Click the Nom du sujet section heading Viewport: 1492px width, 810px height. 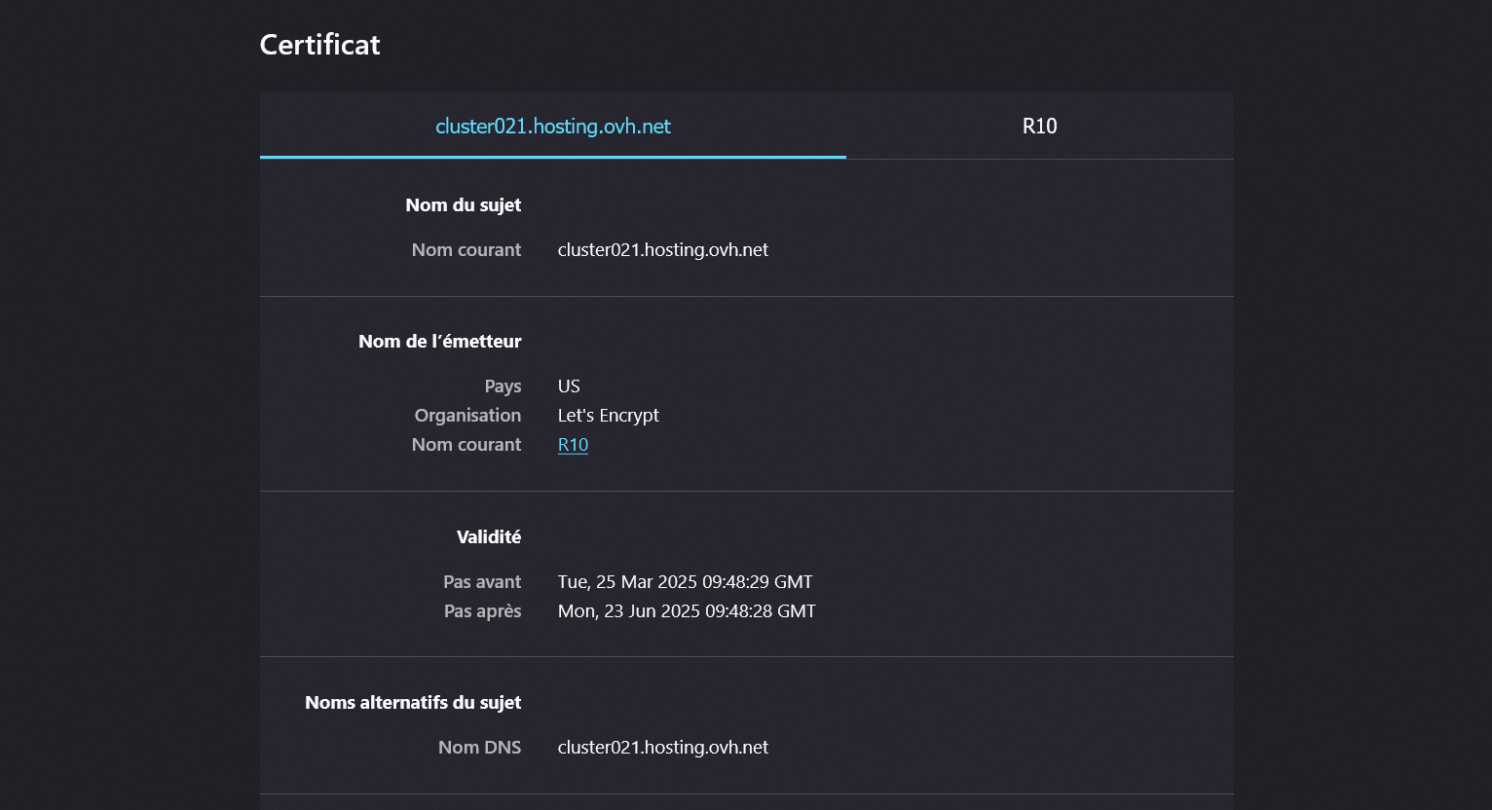click(463, 205)
